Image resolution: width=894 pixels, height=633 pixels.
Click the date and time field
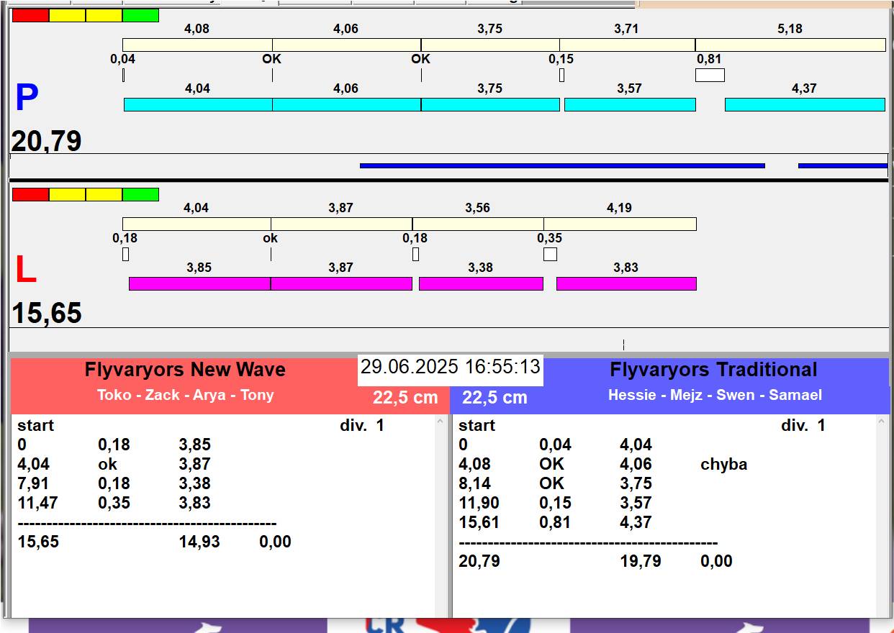[x=450, y=367]
